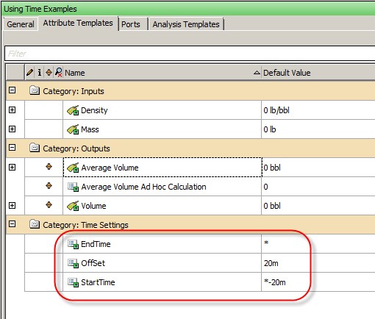Collapse the Category: Time Settings group
The height and width of the screenshot is (319, 375).
(12, 224)
